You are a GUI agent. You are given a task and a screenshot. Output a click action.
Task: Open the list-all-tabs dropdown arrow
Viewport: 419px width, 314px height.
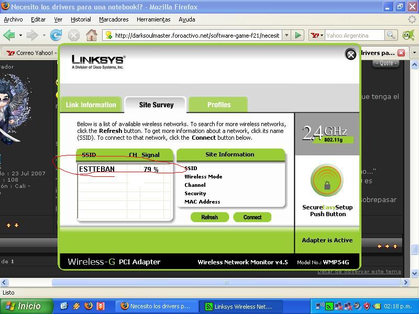click(x=414, y=53)
